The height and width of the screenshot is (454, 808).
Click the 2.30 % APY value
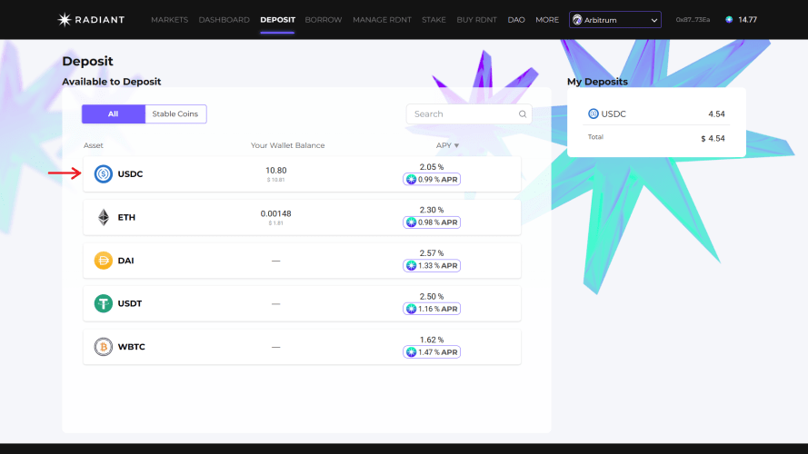432,210
